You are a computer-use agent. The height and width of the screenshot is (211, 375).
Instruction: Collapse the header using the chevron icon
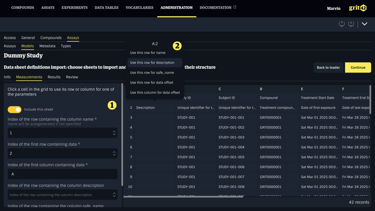click(x=365, y=24)
